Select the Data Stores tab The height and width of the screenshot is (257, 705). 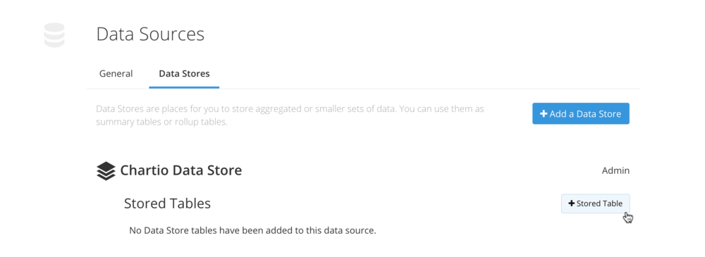pos(184,73)
